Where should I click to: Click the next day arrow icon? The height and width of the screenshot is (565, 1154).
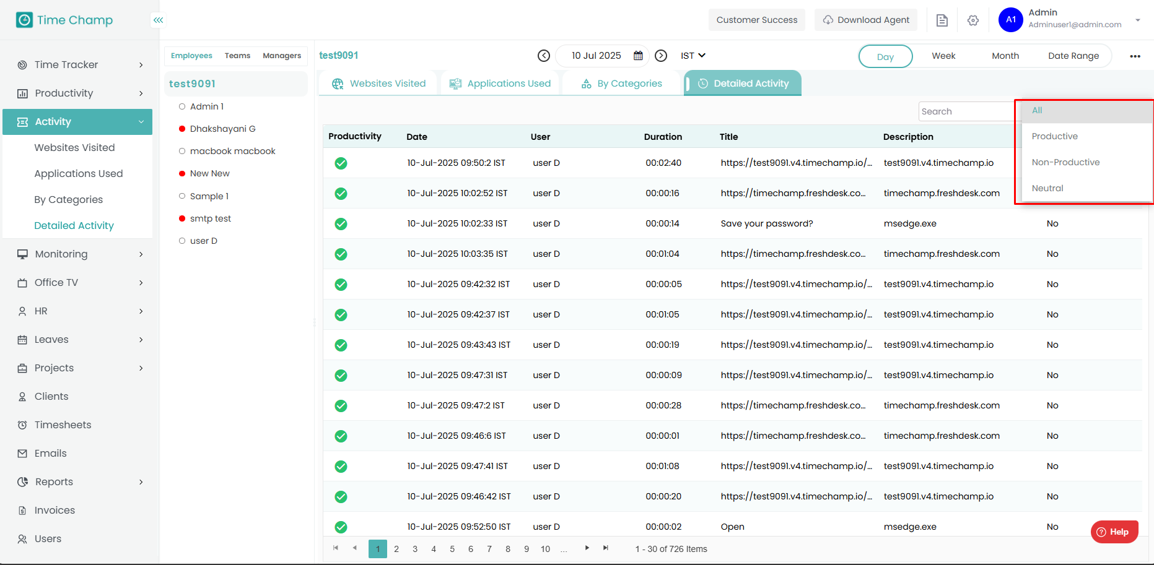pyautogui.click(x=661, y=56)
